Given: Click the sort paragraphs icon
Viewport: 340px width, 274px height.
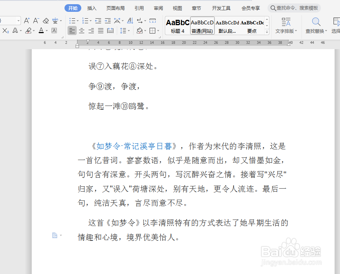Looking at the screenshot, I should [x=130, y=20].
